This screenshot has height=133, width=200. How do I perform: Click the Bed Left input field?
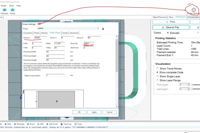point(89,43)
